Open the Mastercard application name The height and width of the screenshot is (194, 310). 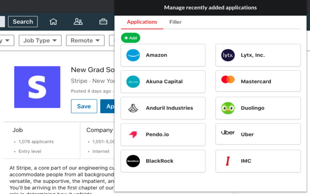tap(256, 81)
